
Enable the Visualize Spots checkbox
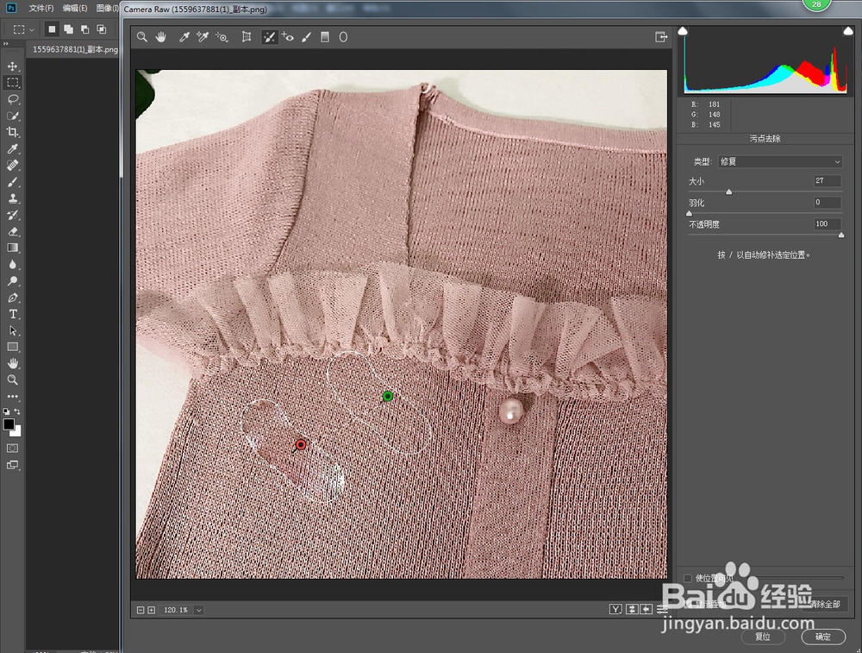click(x=687, y=578)
